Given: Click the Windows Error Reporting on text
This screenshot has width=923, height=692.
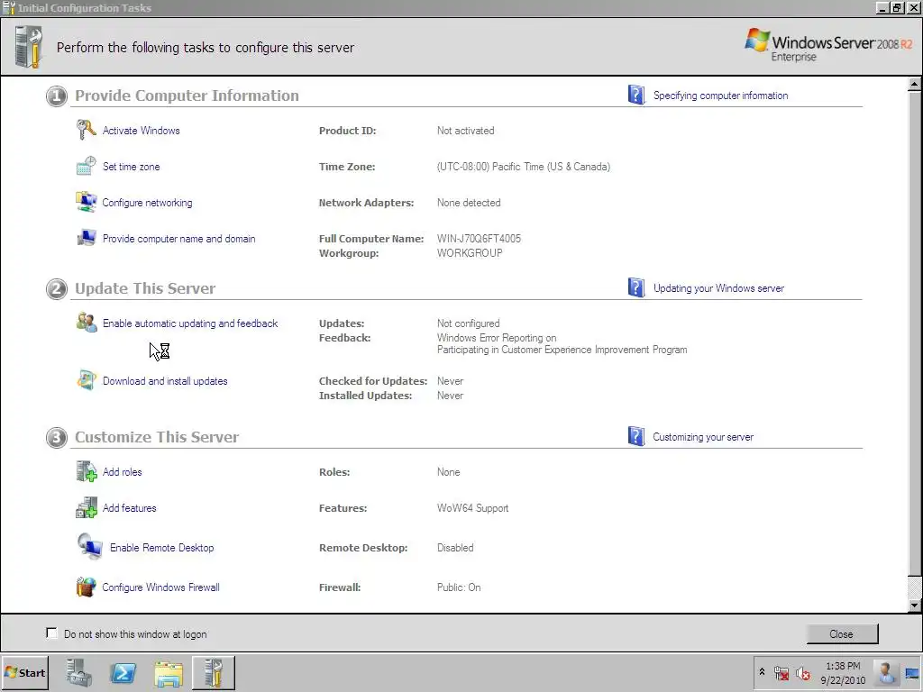Looking at the screenshot, I should [x=497, y=338].
